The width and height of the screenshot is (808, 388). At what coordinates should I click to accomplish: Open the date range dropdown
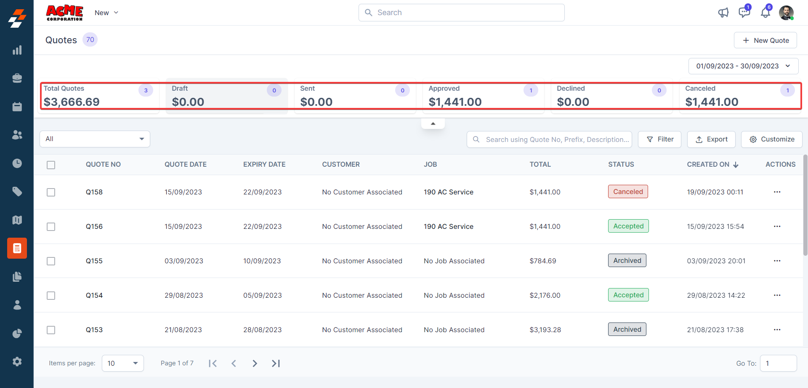pos(743,66)
